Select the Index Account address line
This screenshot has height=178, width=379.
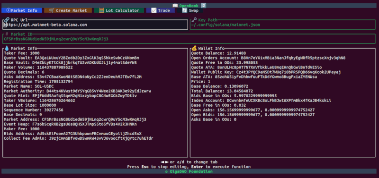click(x=262, y=101)
